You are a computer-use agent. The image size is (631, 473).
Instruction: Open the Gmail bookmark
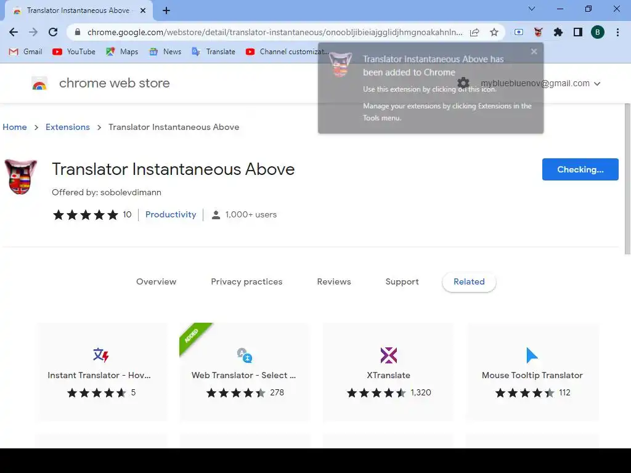25,52
